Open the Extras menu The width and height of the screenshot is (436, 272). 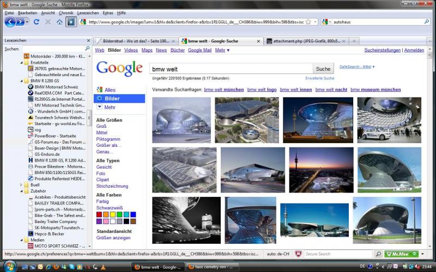[x=108, y=13]
